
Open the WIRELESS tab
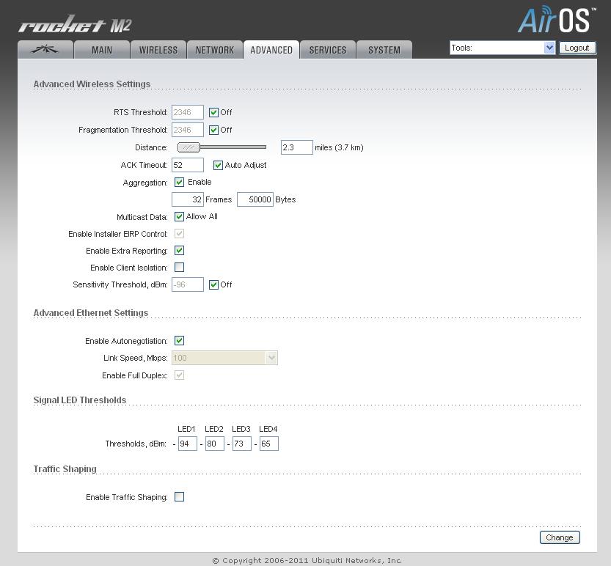click(158, 50)
